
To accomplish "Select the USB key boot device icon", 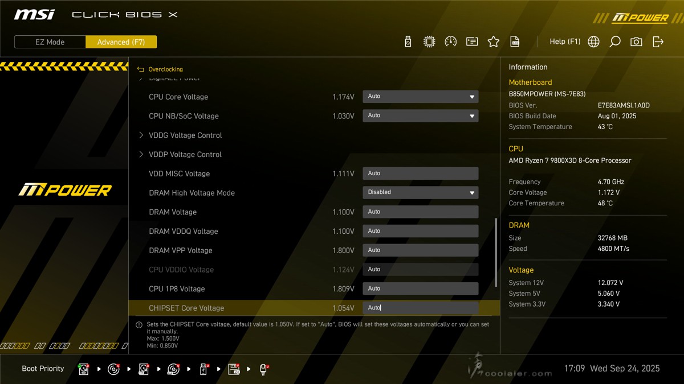I will 203,369.
